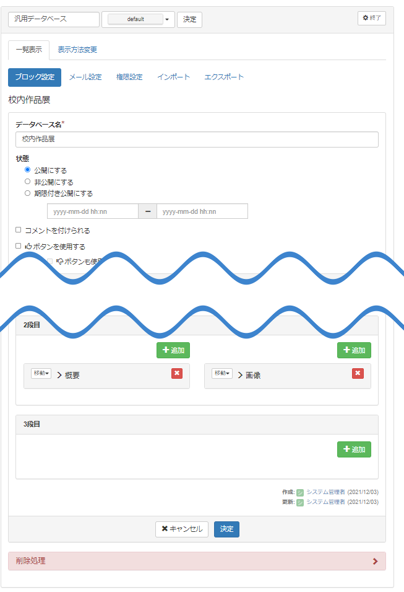Remove the 画像 item with red X
Screen dimensions: 404x592
(x=358, y=373)
